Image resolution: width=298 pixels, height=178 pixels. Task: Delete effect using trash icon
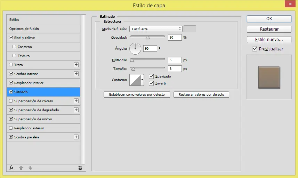coord(80,168)
